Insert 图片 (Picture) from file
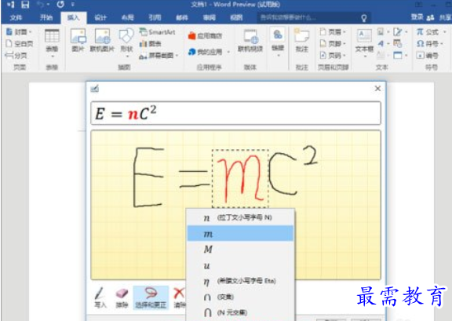Viewport: 452px width, 321px height. click(x=78, y=40)
